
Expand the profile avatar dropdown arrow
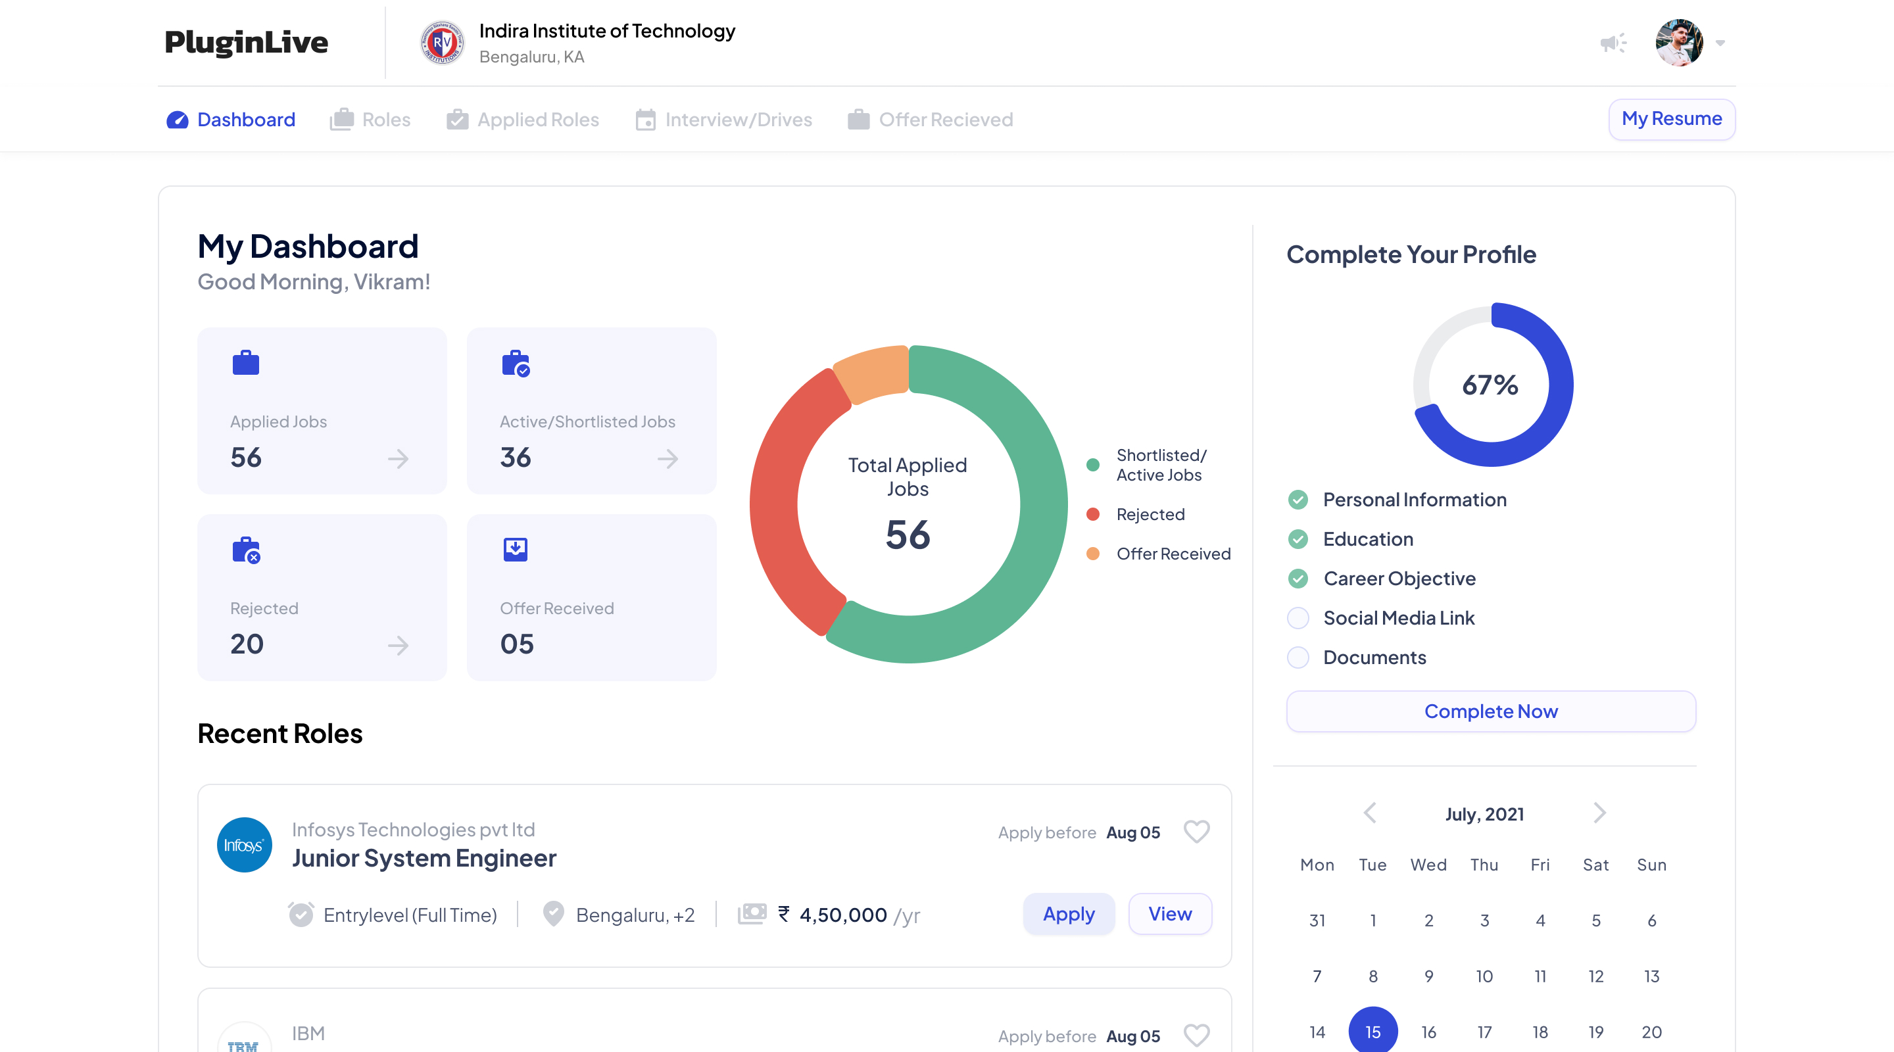(x=1720, y=43)
